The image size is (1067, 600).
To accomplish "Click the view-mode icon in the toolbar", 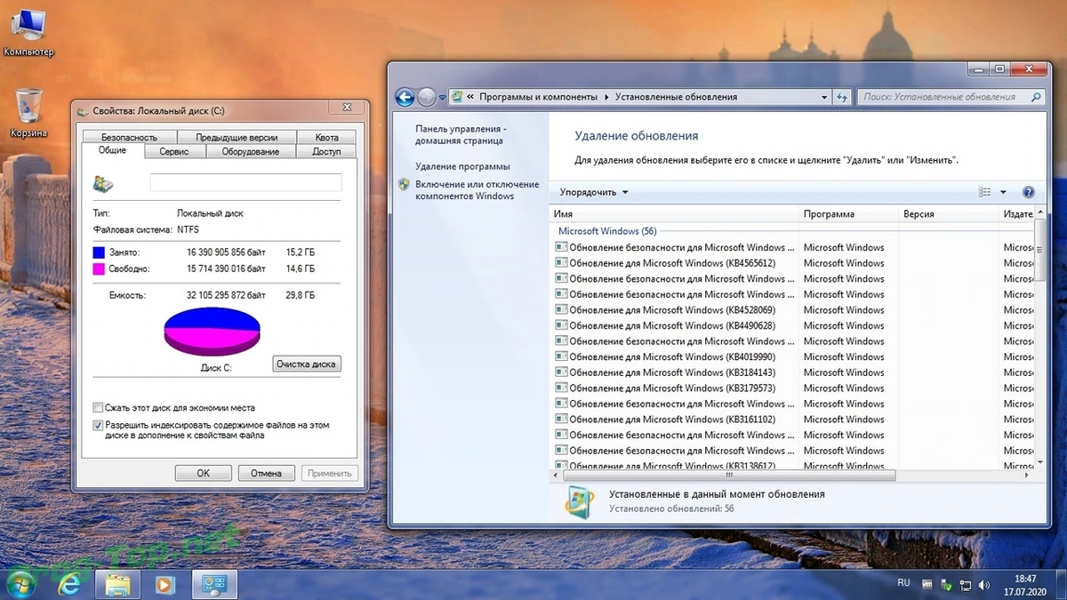I will 984,192.
